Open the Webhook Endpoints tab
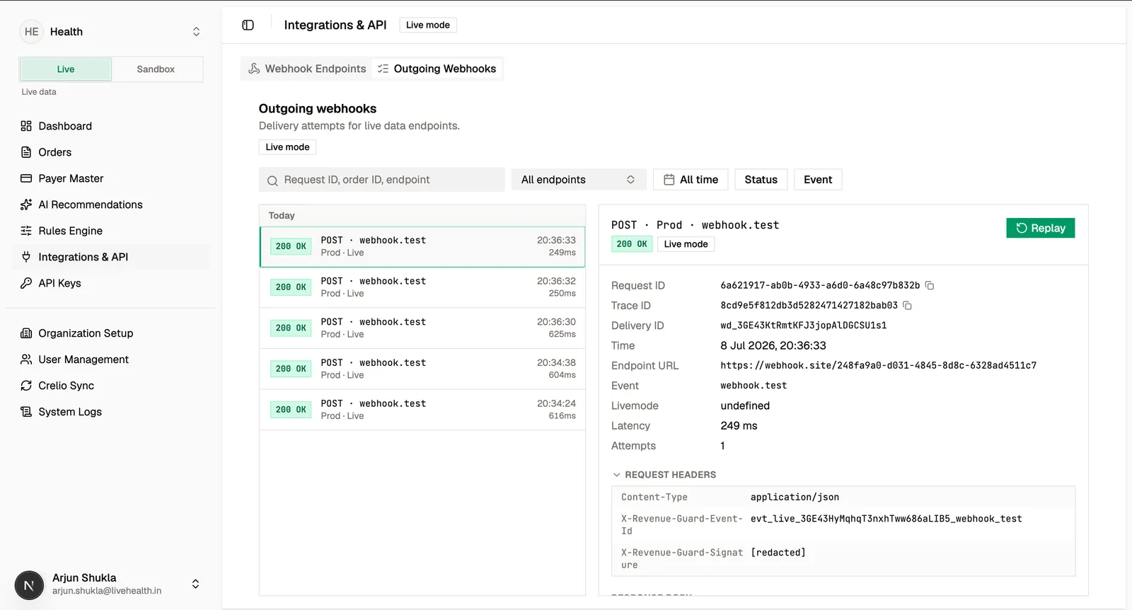 307,69
